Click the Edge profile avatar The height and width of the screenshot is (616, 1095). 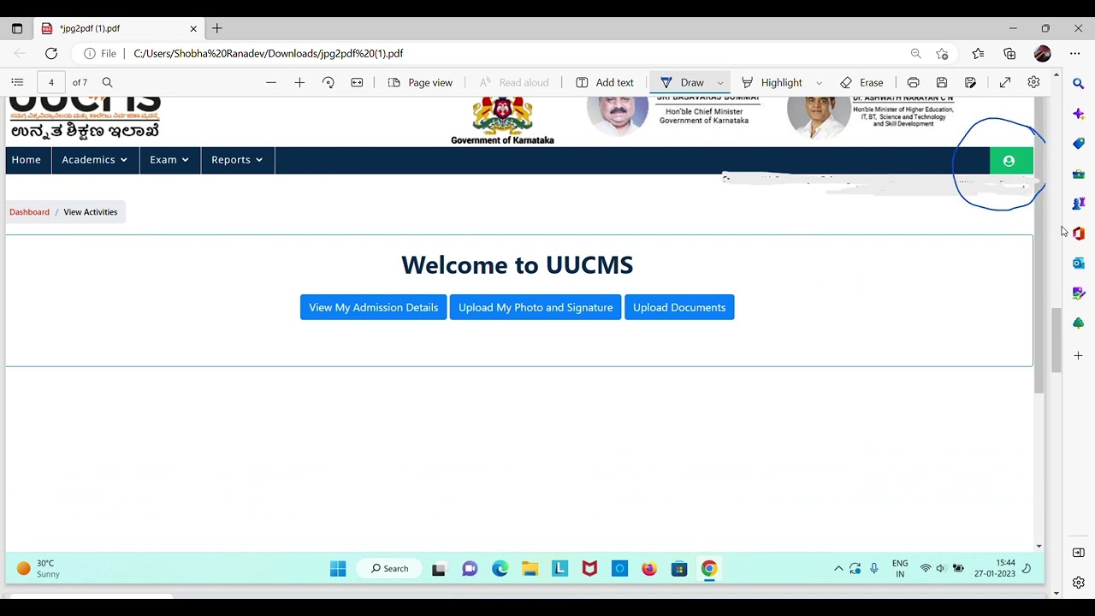point(1042,53)
